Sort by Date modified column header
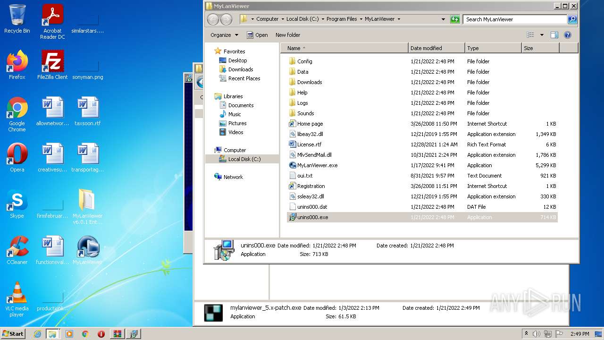This screenshot has width=604, height=340. point(436,48)
